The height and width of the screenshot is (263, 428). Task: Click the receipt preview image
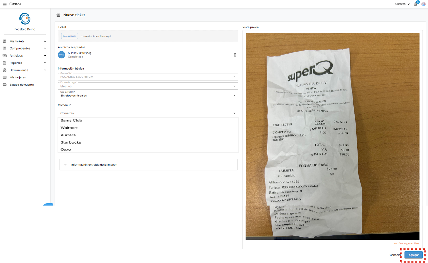(x=333, y=136)
